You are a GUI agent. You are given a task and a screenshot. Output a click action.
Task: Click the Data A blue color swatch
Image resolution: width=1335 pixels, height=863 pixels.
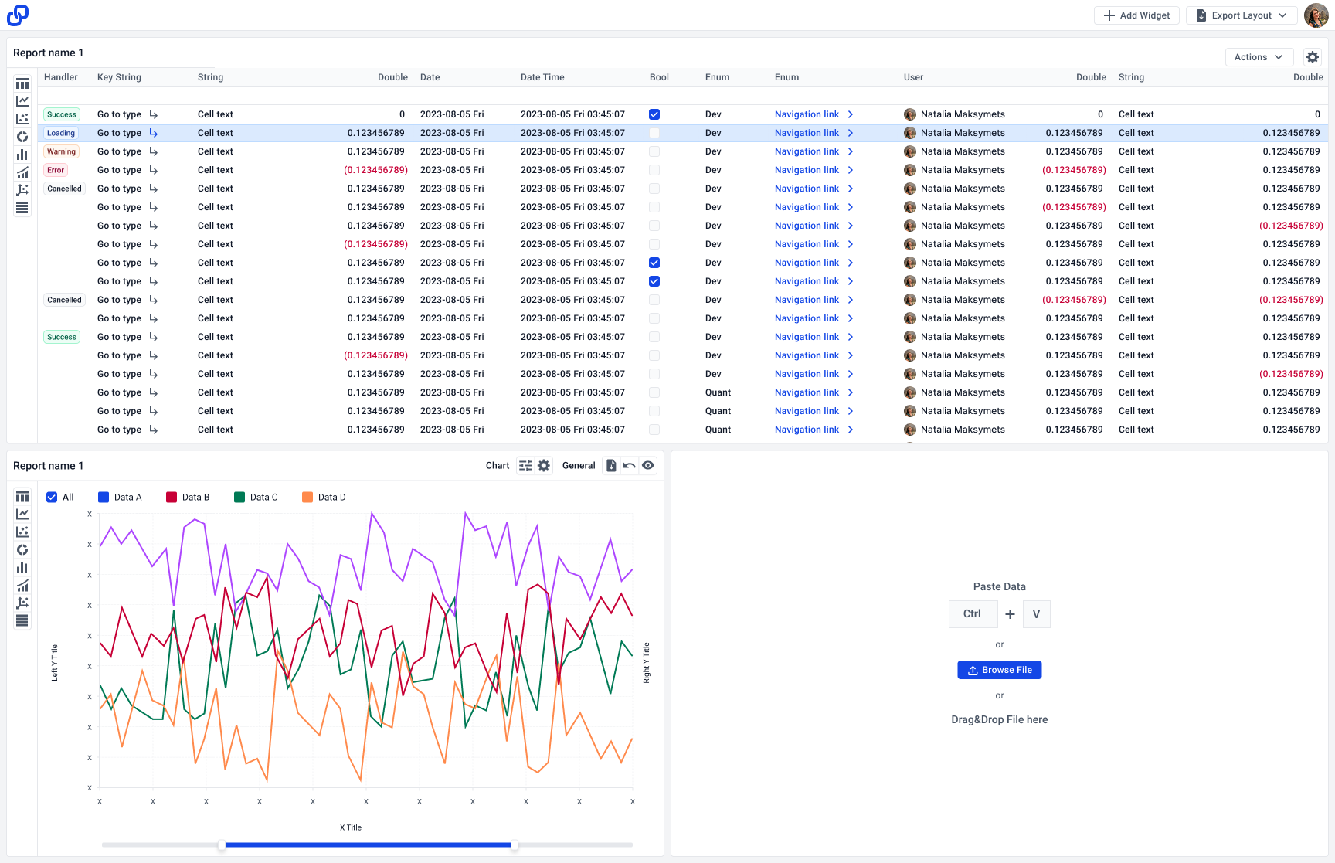point(104,498)
